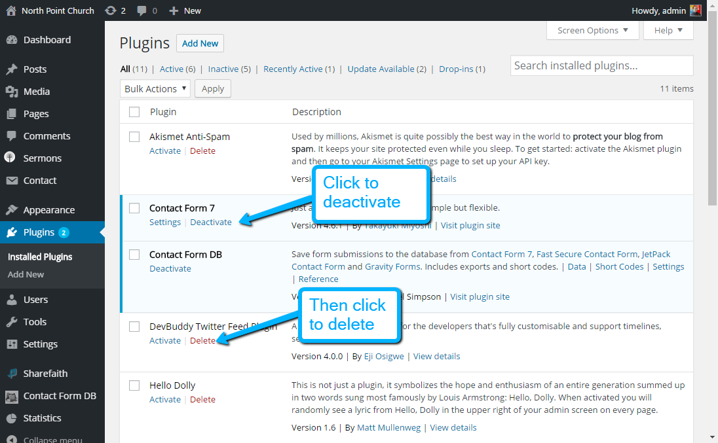This screenshot has height=443, width=718.
Task: Filter by Update Available (2)
Action: click(x=387, y=69)
